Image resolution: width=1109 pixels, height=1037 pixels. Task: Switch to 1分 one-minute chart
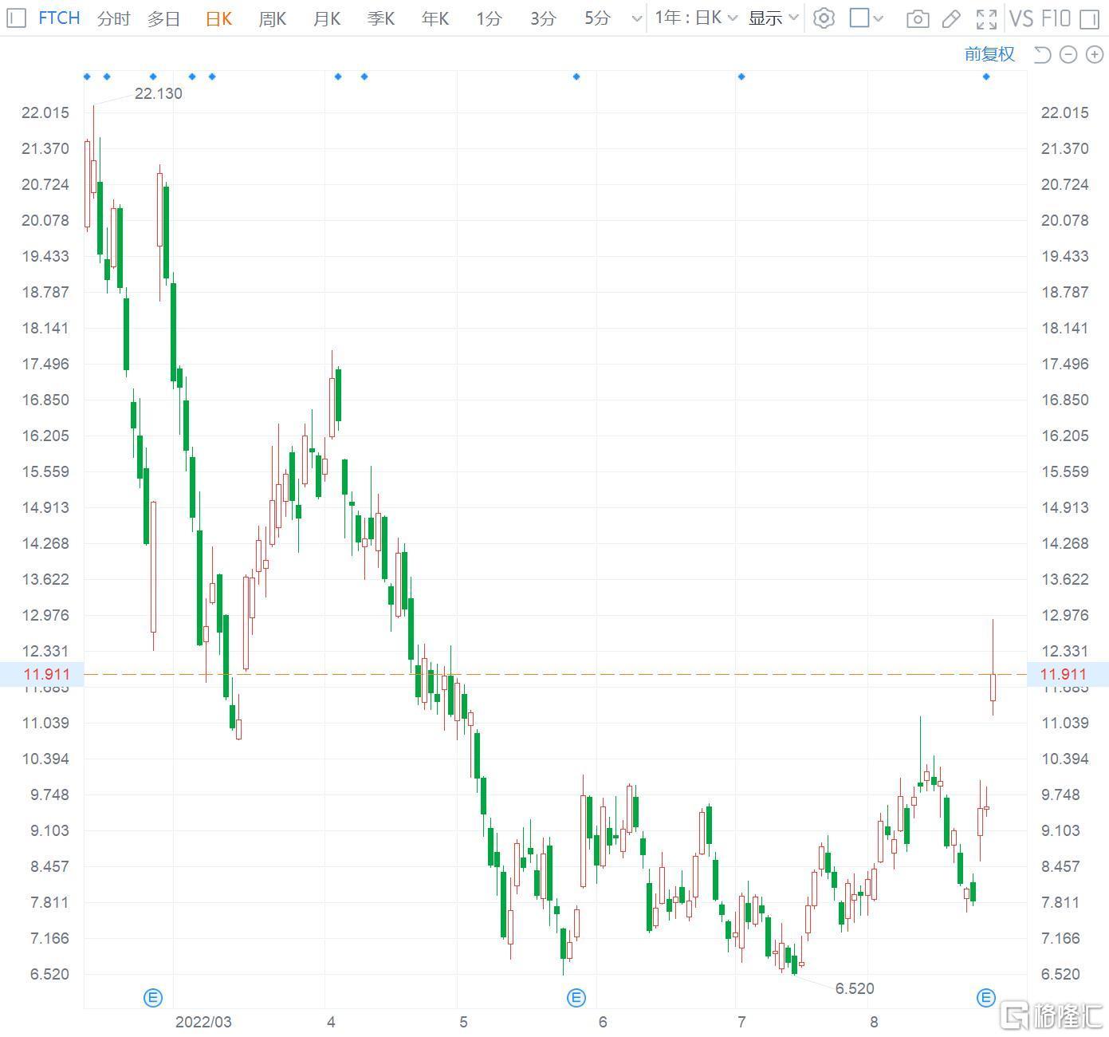tap(490, 18)
